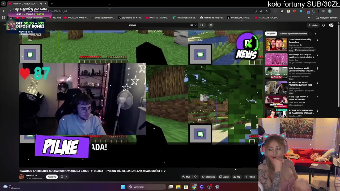Show more filter chips with the right chevron

point(315,34)
